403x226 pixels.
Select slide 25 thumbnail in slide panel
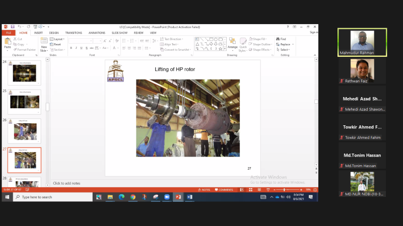click(24, 102)
